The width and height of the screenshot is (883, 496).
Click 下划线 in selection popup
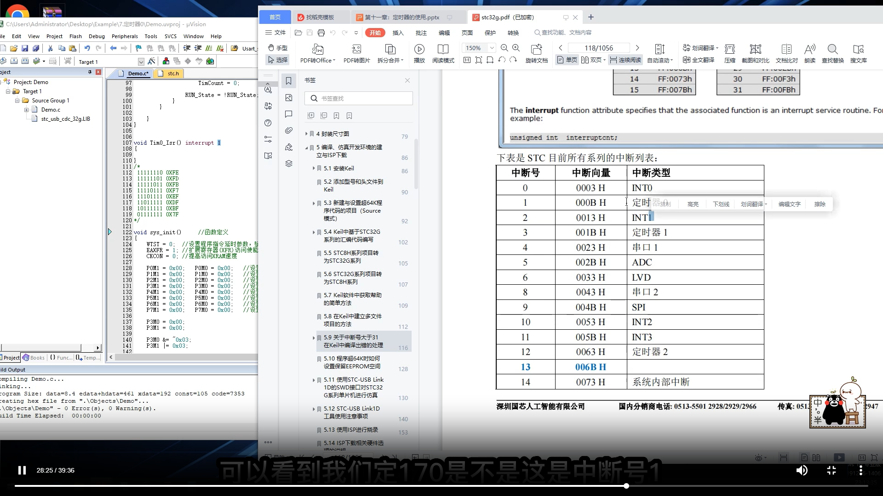tap(721, 204)
